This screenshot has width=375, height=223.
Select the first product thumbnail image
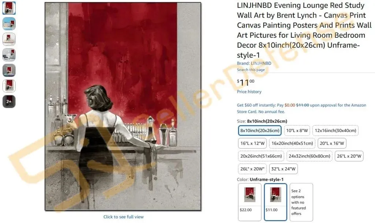9,8
